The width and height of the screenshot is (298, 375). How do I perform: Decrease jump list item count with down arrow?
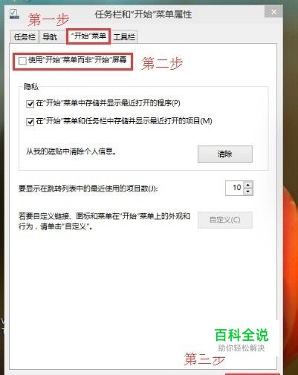tap(248, 192)
